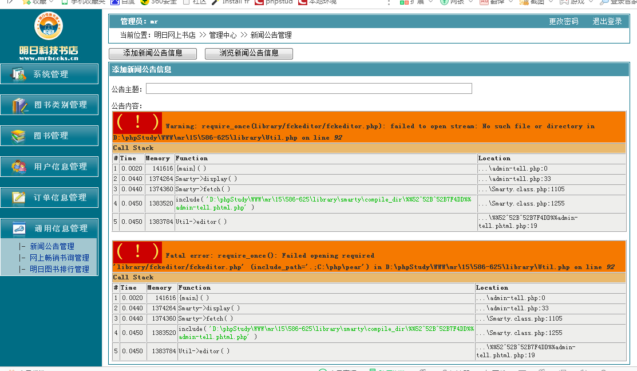This screenshot has height=371, width=637.
Task: Click the 浏览新闻公告信息 button
Action: 248,53
